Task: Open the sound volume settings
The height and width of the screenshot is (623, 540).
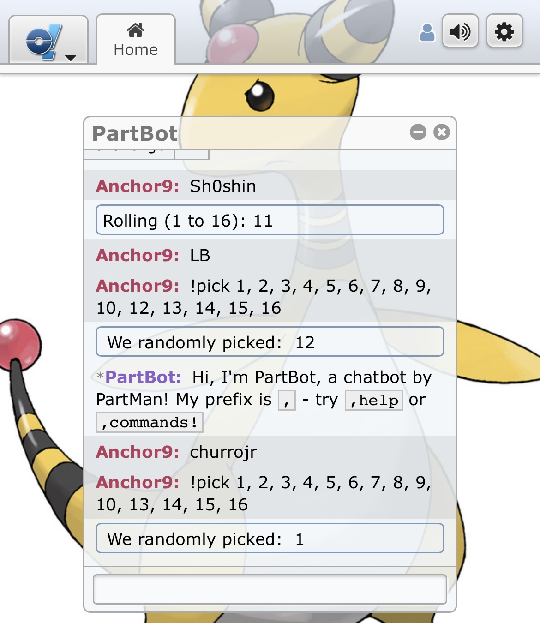Action: click(x=460, y=31)
